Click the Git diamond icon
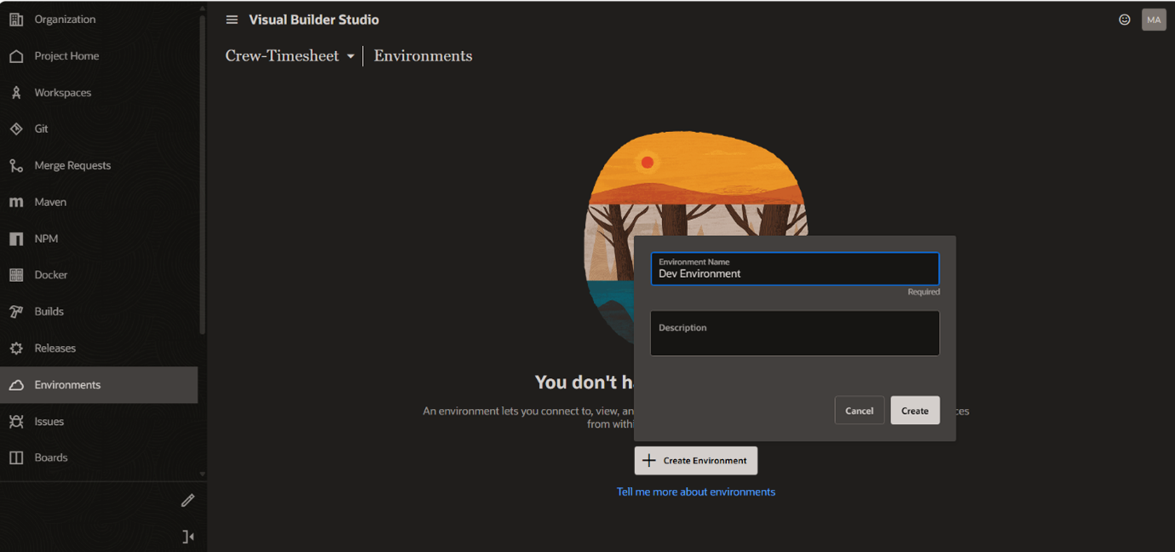This screenshot has height=552, width=1175. click(x=16, y=129)
